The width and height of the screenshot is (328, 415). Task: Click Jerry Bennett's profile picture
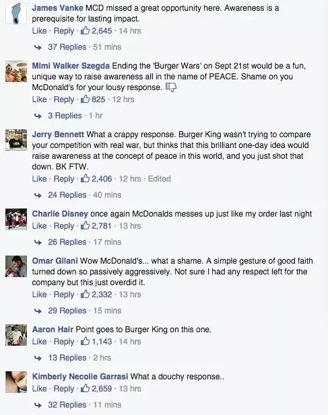pos(16,140)
